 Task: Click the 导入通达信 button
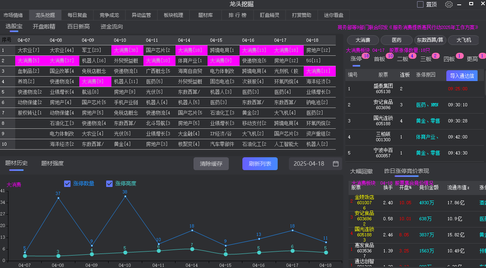(462, 75)
